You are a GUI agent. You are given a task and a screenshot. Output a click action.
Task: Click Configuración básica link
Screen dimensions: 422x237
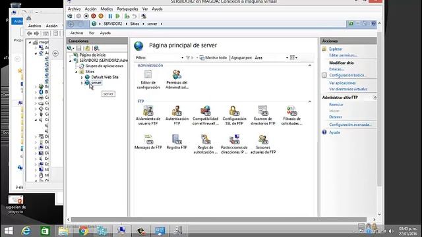pos(347,75)
